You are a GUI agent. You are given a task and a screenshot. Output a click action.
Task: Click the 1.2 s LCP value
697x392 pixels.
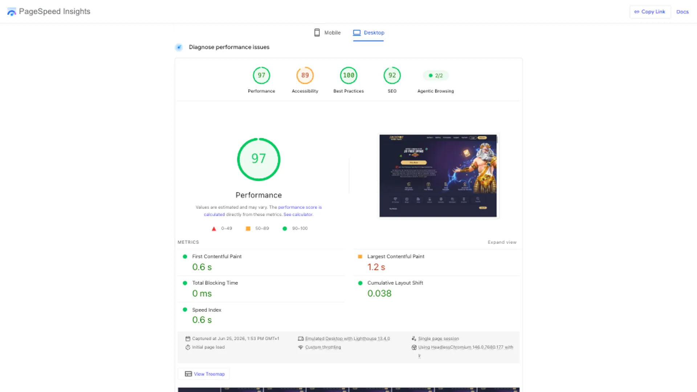376,267
